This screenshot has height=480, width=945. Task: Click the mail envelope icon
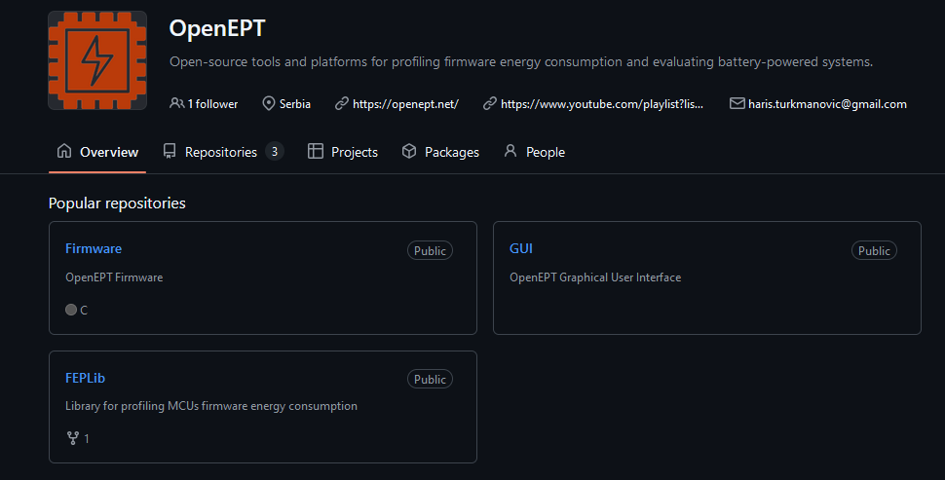coord(737,103)
